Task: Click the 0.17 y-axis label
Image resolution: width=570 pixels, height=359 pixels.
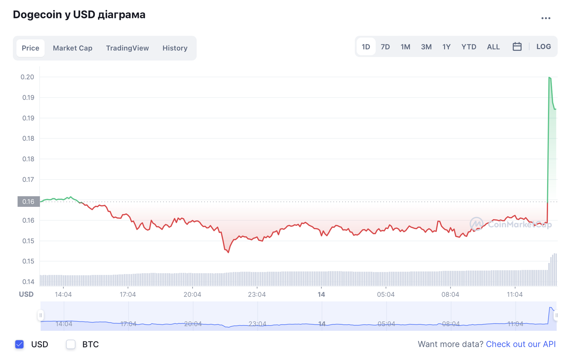Action: tap(28, 179)
